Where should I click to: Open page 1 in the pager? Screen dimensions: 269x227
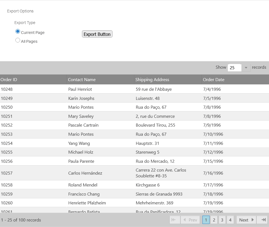tap(206, 220)
